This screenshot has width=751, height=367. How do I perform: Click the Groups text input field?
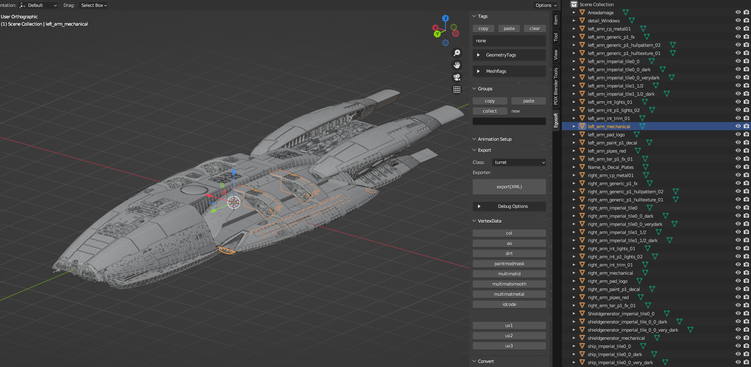pos(509,121)
